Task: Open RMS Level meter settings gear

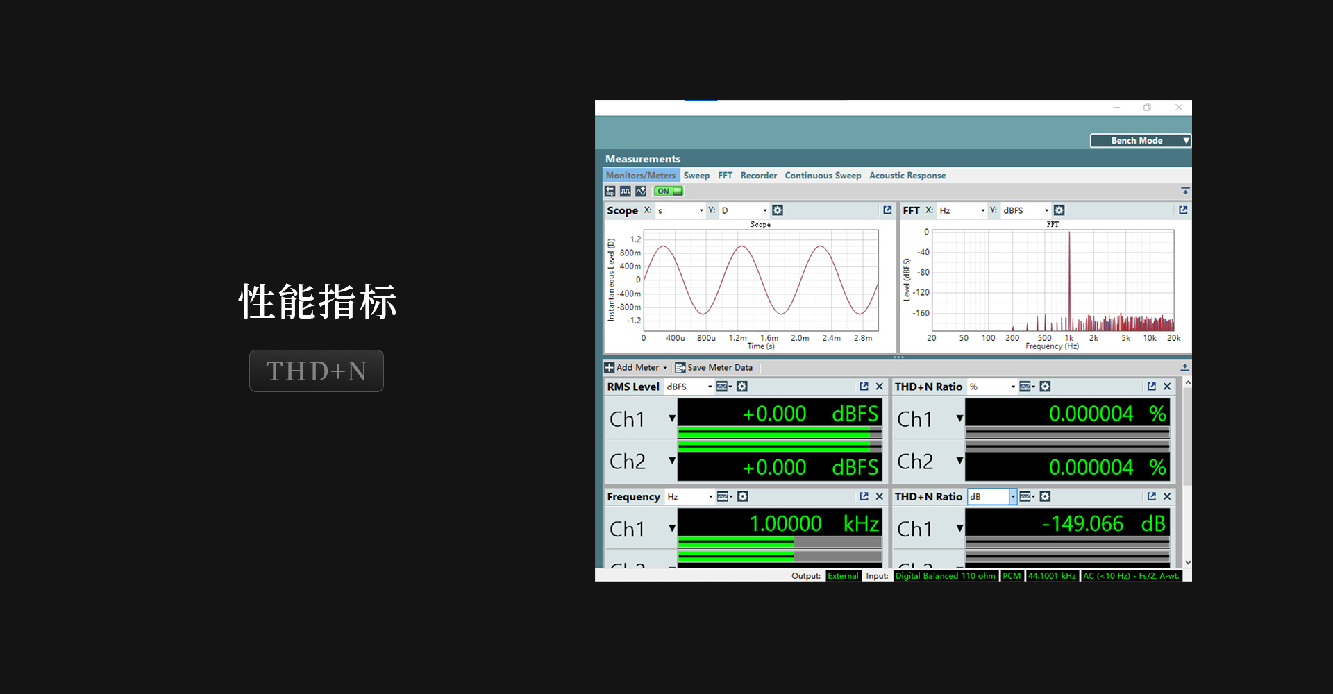Action: click(742, 387)
